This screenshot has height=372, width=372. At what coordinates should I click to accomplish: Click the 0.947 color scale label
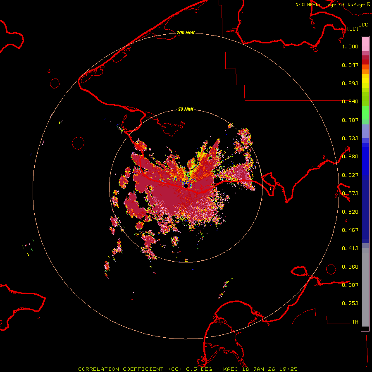tap(350, 65)
